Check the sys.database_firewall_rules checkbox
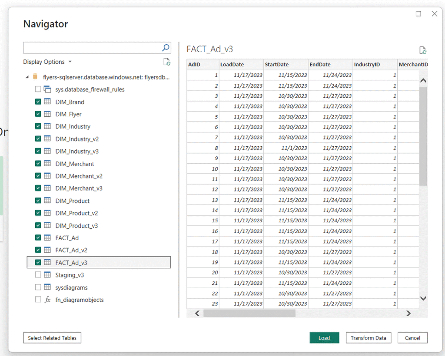The image size is (445, 356). click(38, 89)
